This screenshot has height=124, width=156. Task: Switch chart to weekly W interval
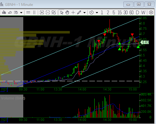pos(143,12)
